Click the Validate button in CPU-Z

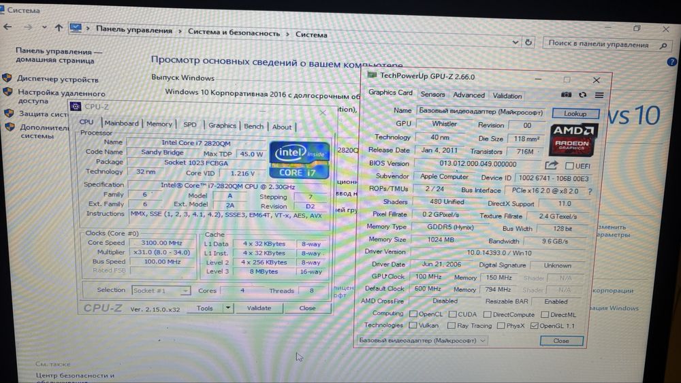[x=259, y=308]
